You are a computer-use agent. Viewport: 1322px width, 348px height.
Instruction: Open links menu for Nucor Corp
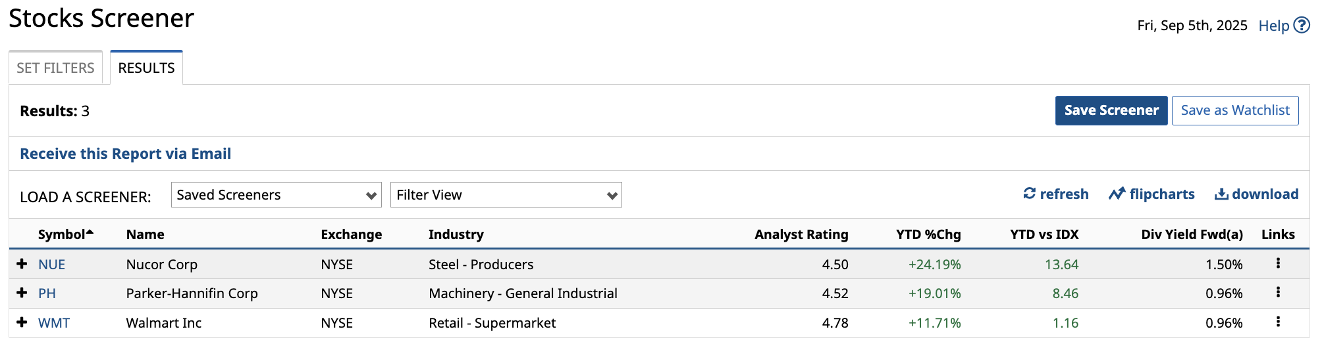[x=1278, y=263]
